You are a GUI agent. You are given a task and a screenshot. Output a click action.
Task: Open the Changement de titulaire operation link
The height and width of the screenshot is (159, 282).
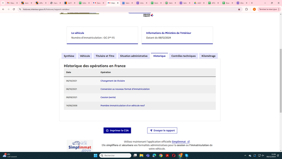112,81
